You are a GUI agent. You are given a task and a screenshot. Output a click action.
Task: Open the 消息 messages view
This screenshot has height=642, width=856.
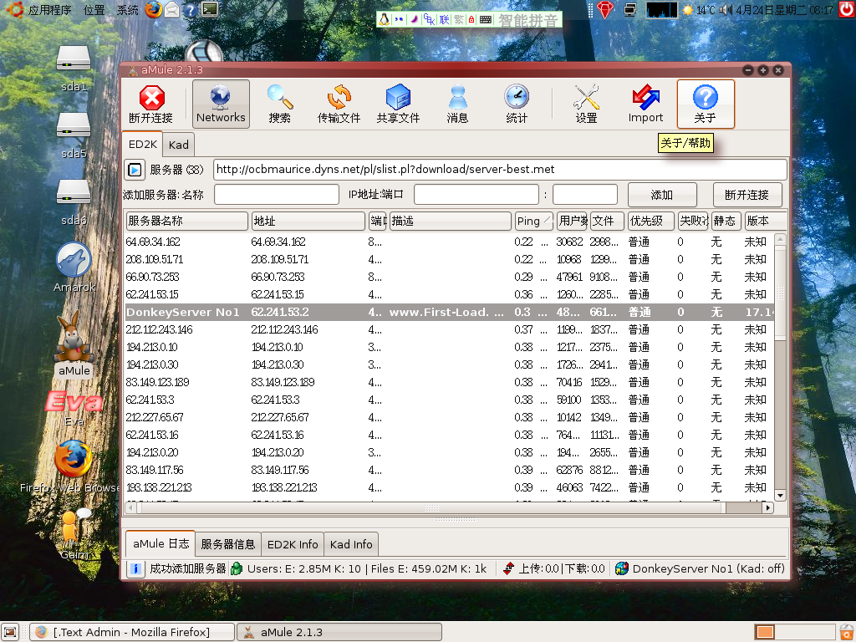[457, 104]
